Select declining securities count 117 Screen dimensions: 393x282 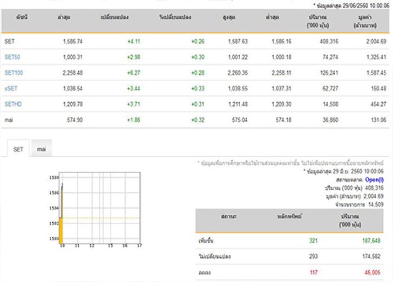coord(314,272)
